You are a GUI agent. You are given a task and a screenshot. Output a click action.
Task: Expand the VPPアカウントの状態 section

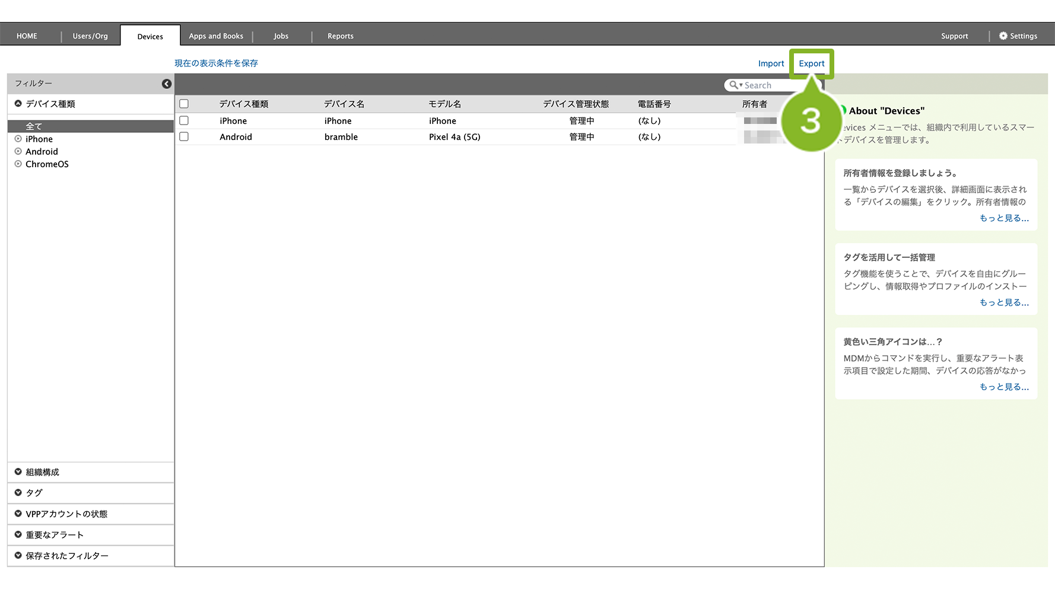18,514
